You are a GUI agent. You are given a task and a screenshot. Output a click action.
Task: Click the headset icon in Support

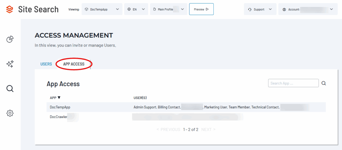tap(249, 10)
